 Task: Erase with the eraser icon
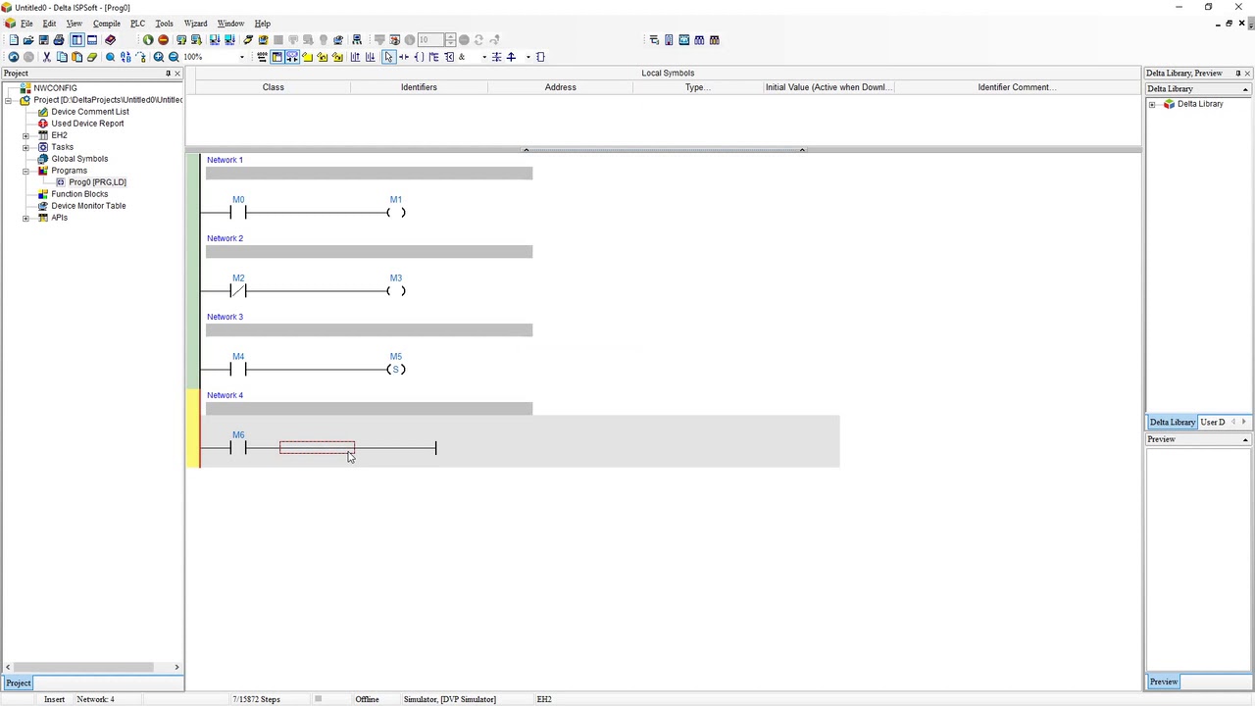(x=92, y=57)
